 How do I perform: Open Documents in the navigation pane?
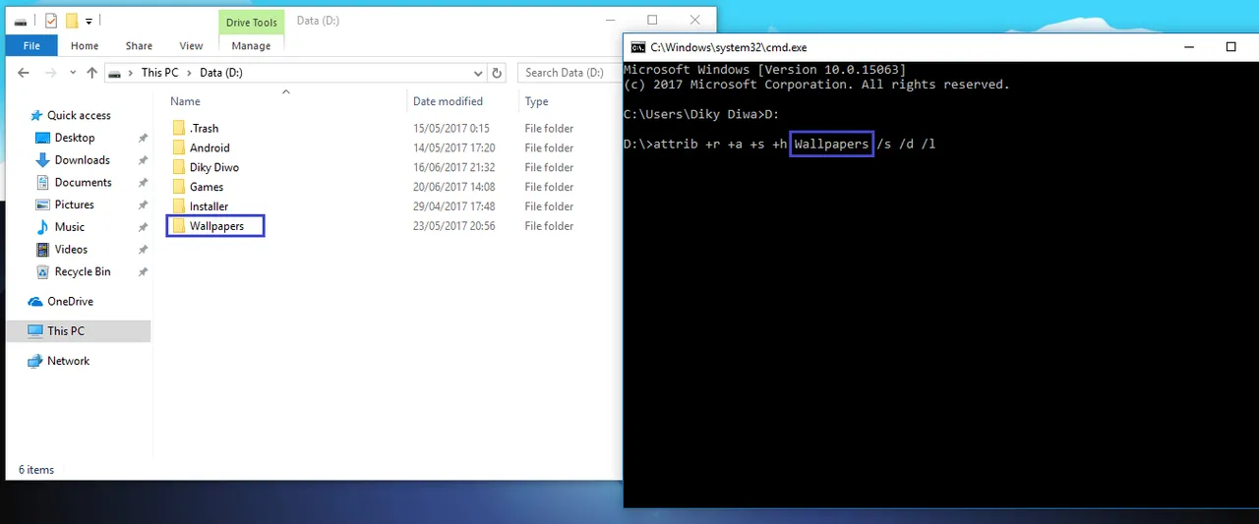pos(83,183)
